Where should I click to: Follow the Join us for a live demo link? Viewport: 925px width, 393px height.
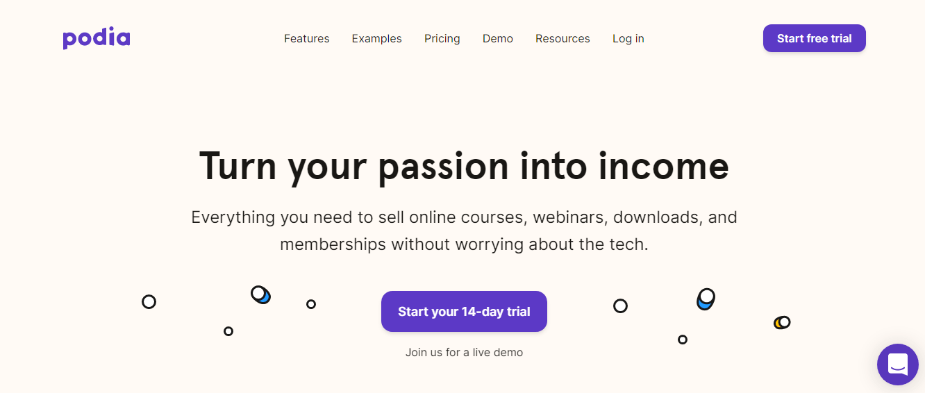464,353
